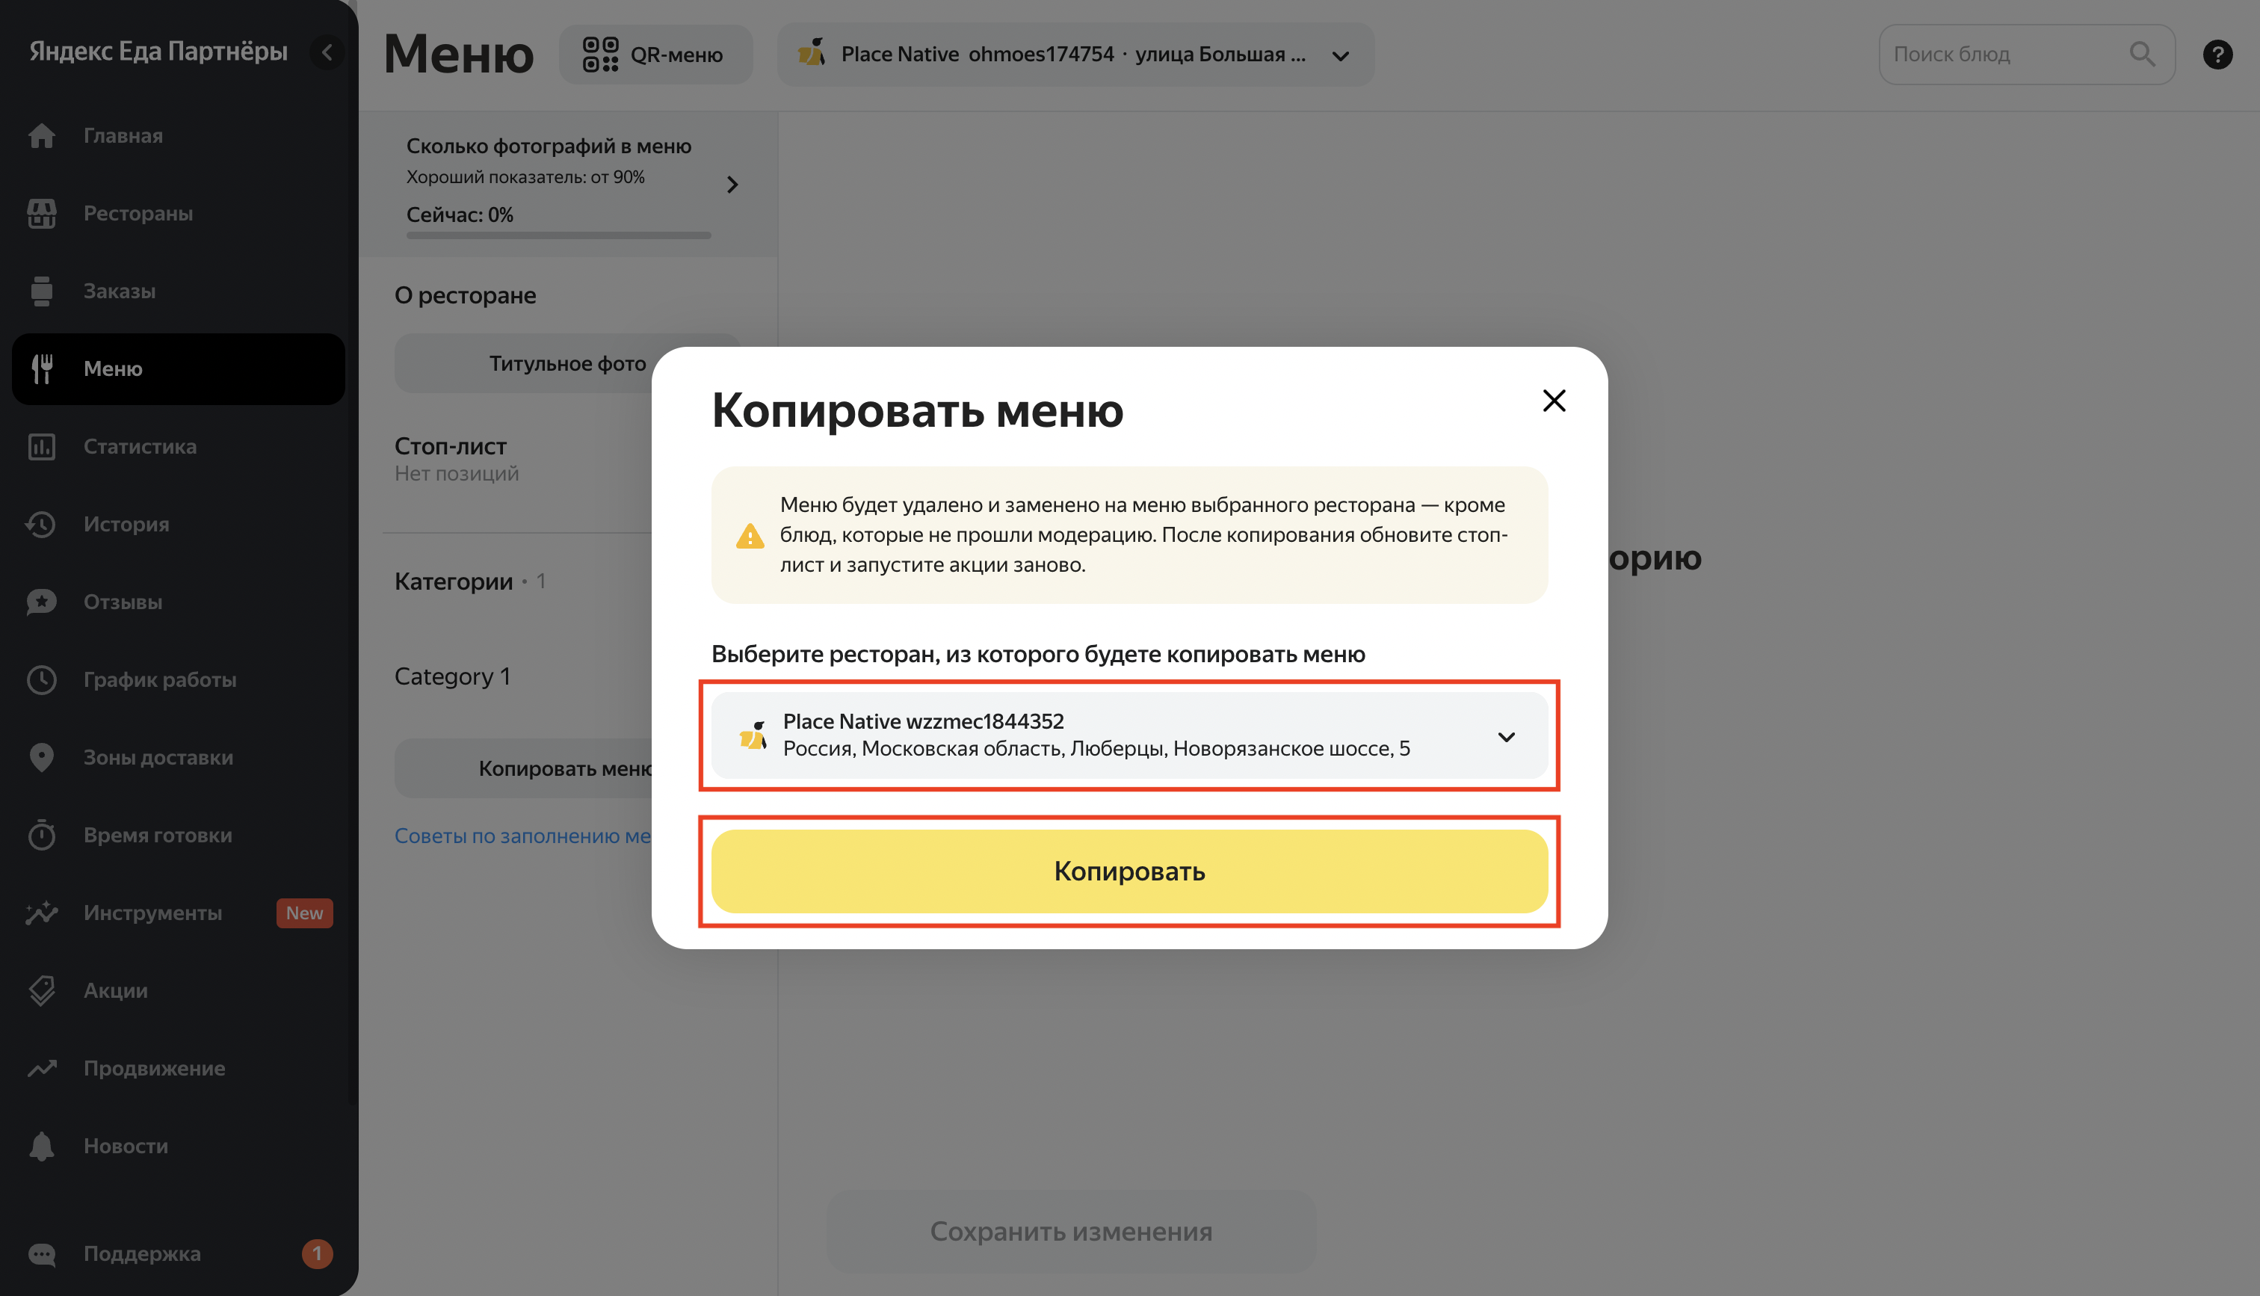The image size is (2260, 1296).
Task: Click Советы по заполнению меню link
Action: pyautogui.click(x=523, y=836)
